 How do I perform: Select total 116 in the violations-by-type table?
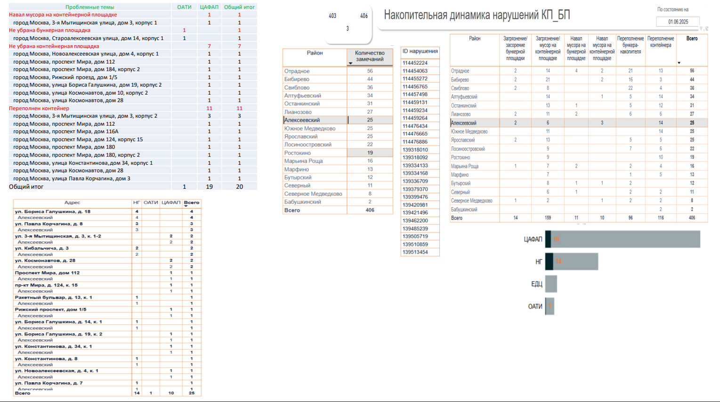click(661, 218)
